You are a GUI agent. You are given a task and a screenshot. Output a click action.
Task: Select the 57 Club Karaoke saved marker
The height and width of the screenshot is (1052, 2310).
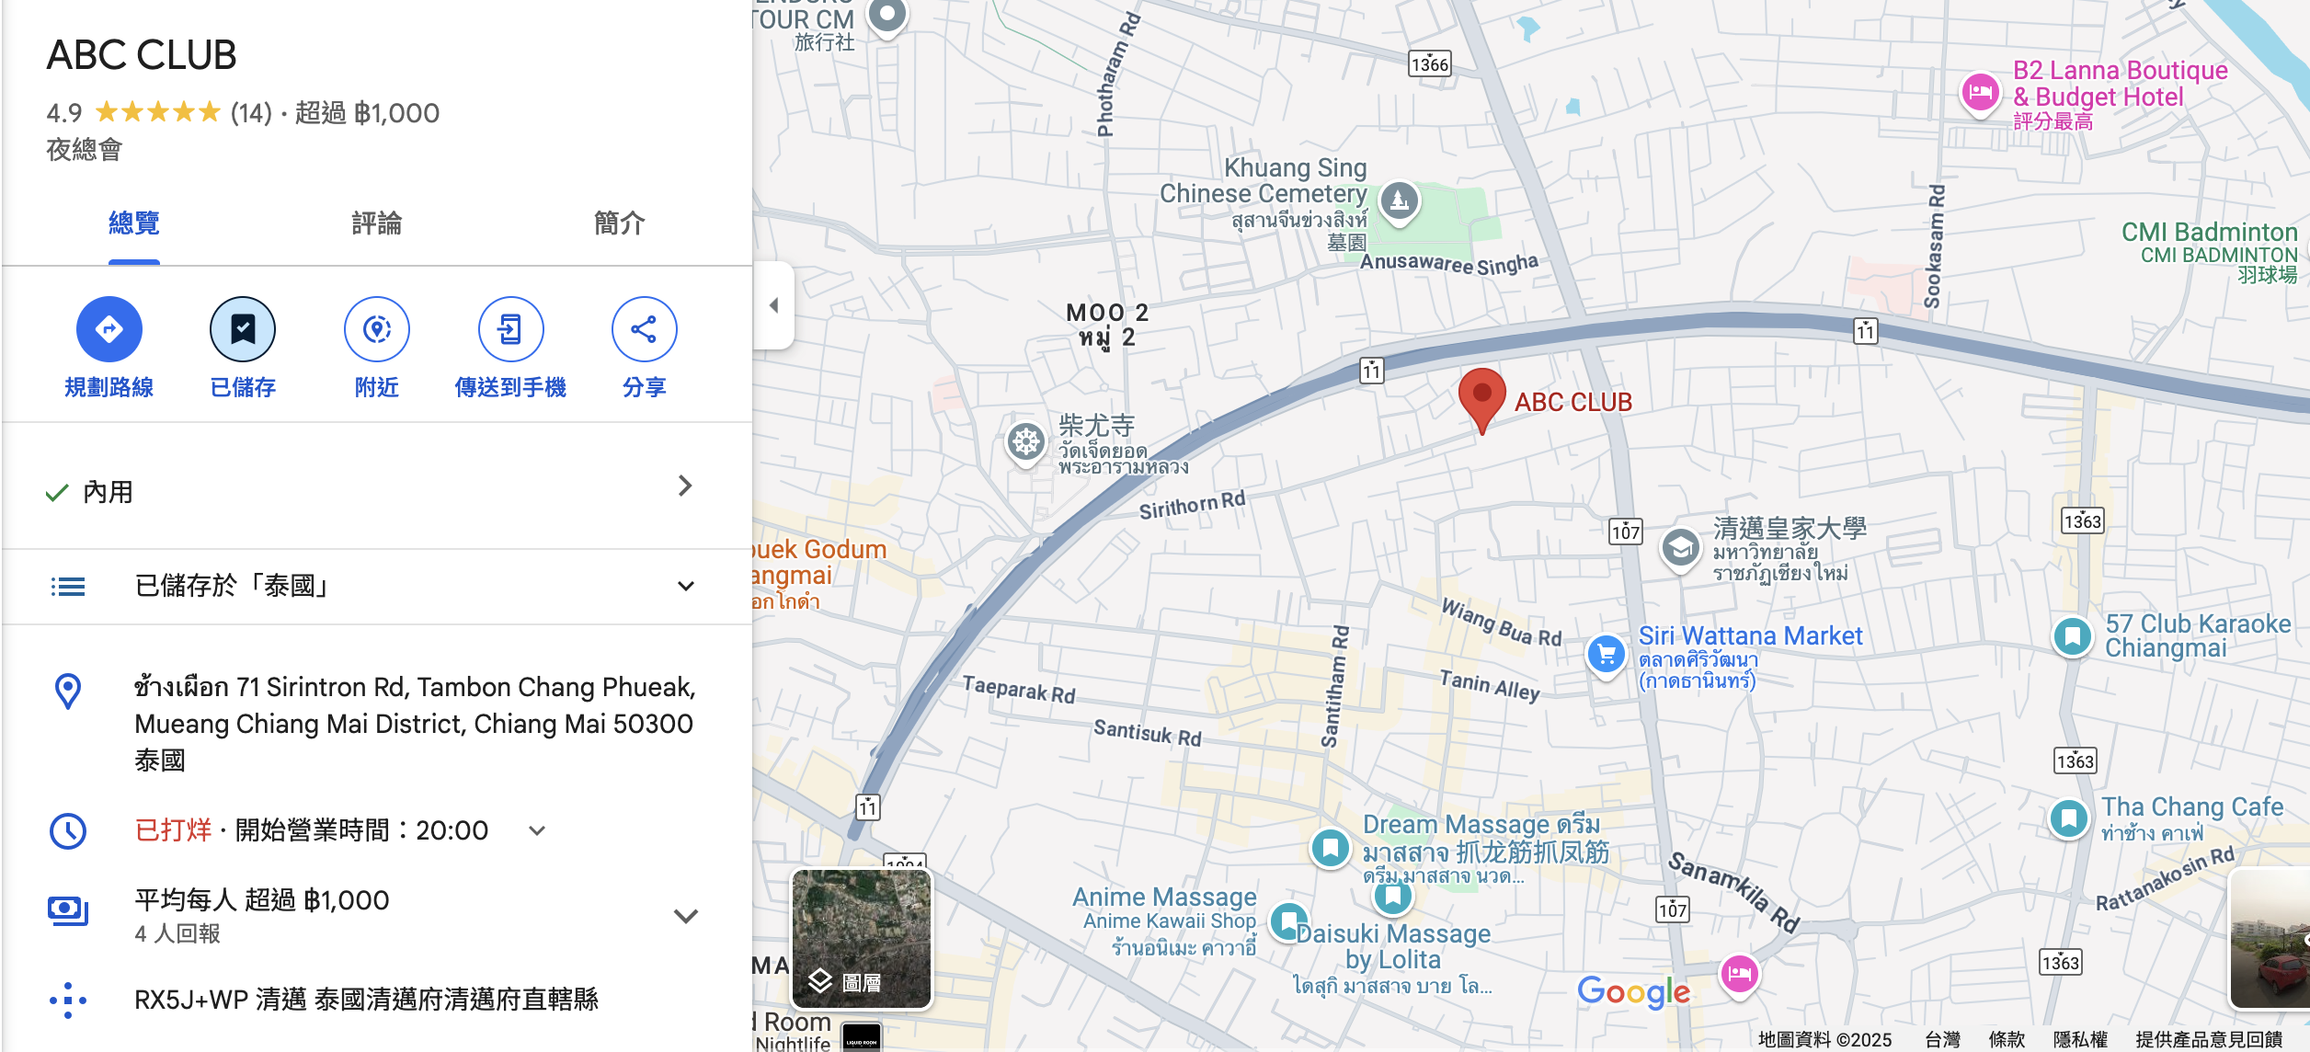[2073, 635]
